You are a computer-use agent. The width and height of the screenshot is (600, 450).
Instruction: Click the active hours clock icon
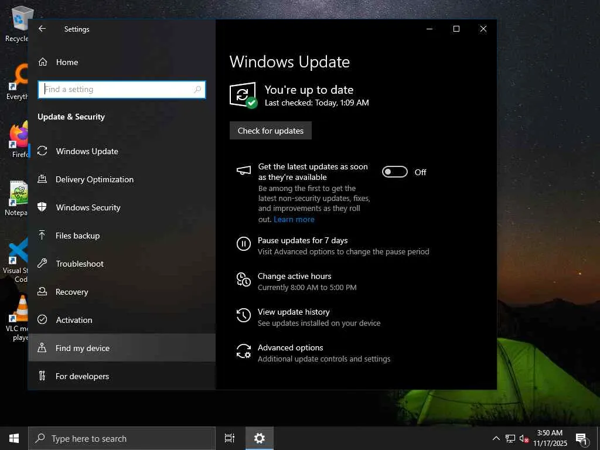point(244,279)
